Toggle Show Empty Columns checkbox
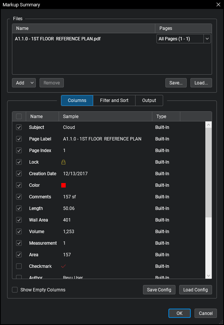 pos(15,290)
